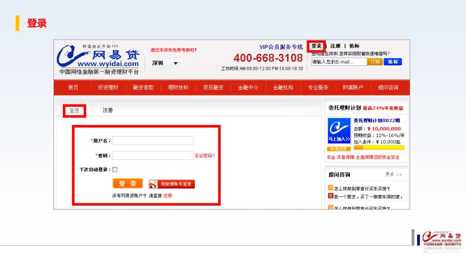Click the application progress bar
This screenshot has width=466, height=261.
click(379, 148)
